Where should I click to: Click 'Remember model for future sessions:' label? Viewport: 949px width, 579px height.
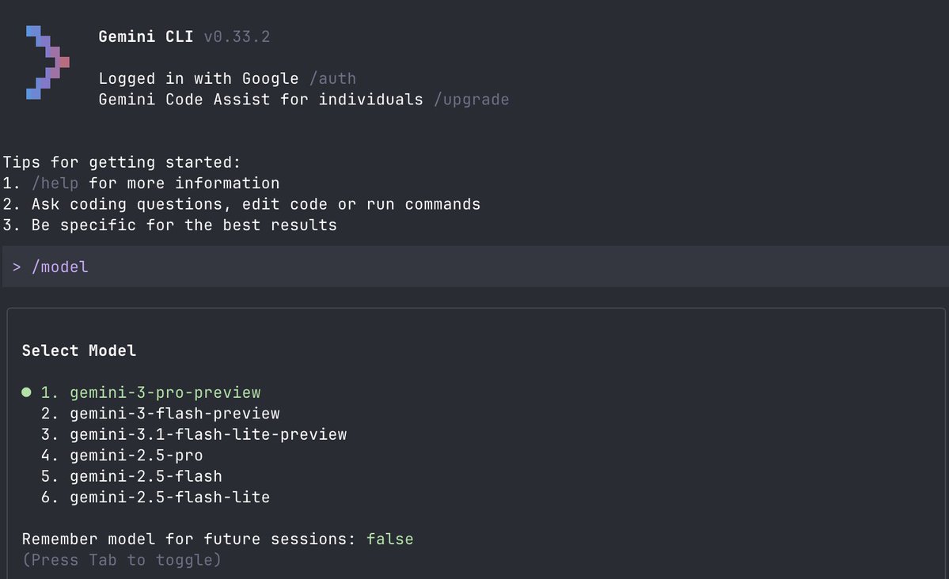[189, 539]
